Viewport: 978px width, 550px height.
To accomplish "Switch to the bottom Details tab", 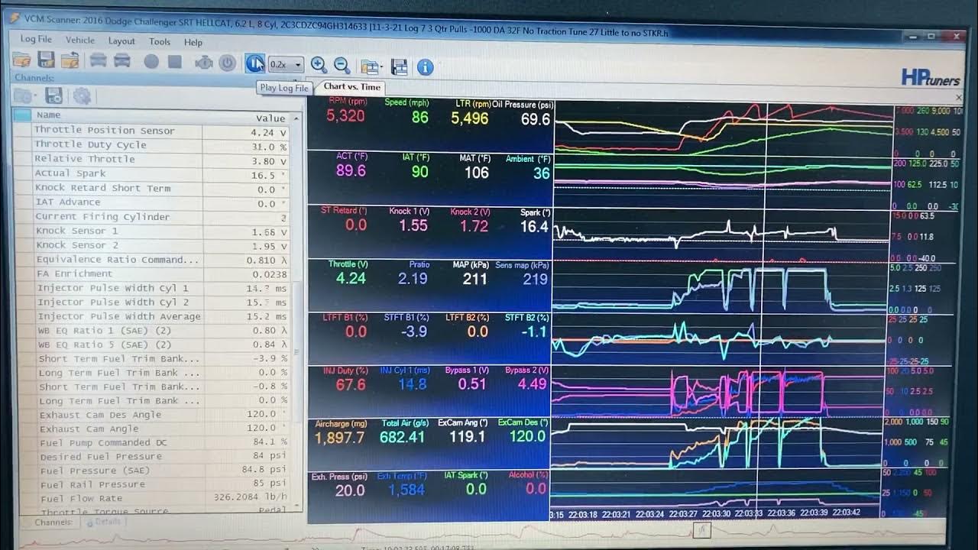I will 104,522.
